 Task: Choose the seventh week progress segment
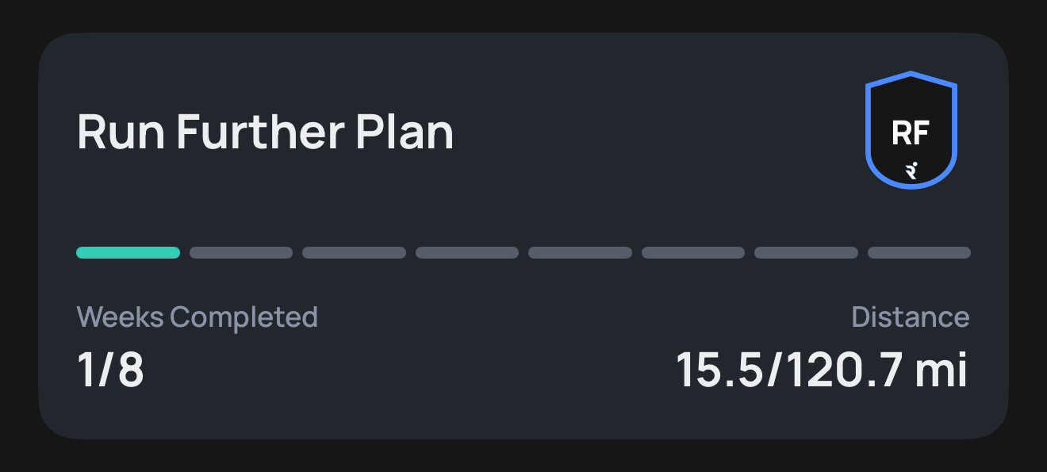(806, 253)
